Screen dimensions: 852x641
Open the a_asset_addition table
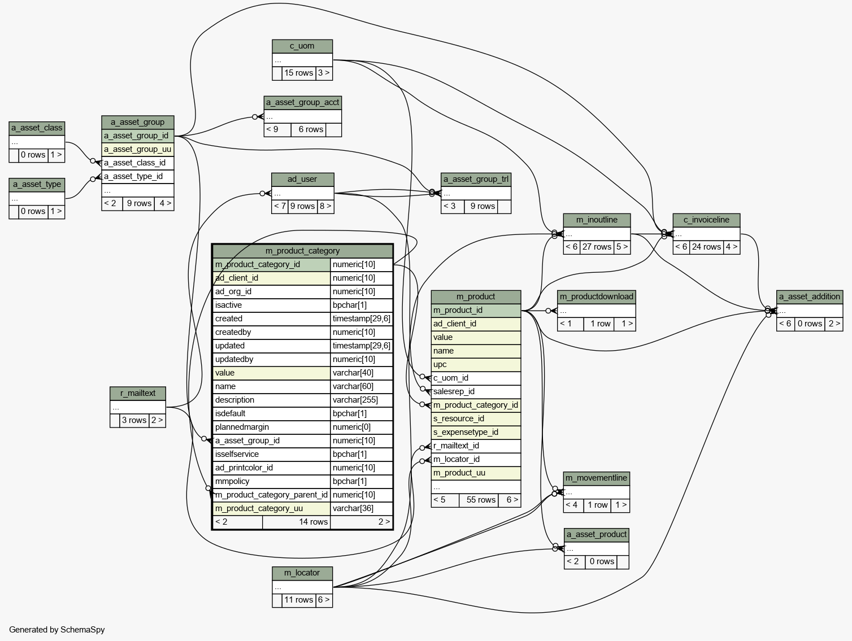click(x=809, y=297)
